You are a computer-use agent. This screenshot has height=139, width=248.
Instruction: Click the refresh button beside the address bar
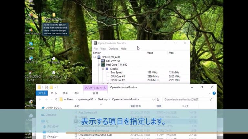pyautogui.click(x=158, y=100)
